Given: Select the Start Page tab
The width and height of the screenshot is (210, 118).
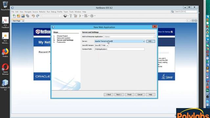Looking at the screenshot, I should 16,21.
